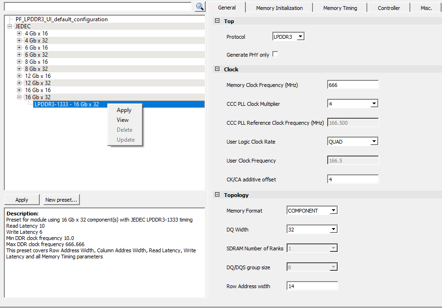The height and width of the screenshot is (308, 442).
Task: Collapse the 16 Gb x 32 node
Action: pyautogui.click(x=19, y=97)
